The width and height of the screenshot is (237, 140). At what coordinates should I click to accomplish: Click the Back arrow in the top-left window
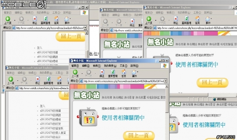pos(8,19)
